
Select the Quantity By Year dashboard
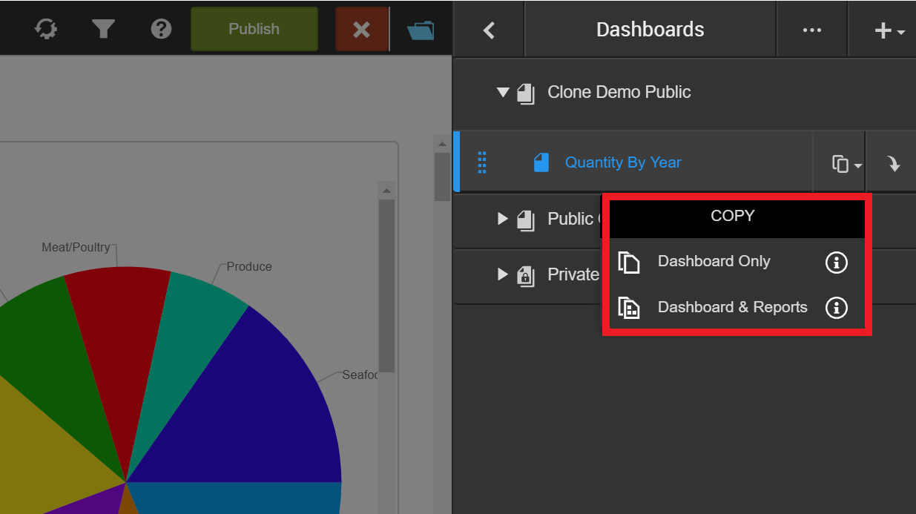click(622, 162)
